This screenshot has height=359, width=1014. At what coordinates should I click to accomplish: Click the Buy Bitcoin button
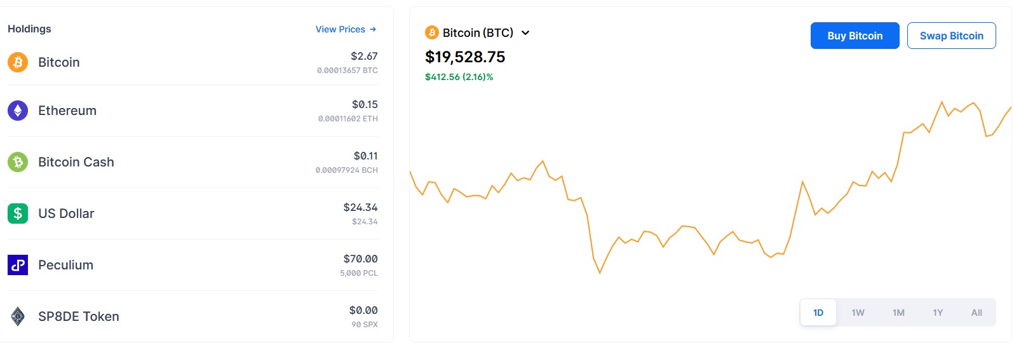[x=855, y=36]
